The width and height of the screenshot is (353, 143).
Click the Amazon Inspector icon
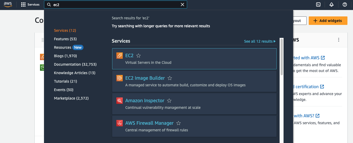point(120,101)
